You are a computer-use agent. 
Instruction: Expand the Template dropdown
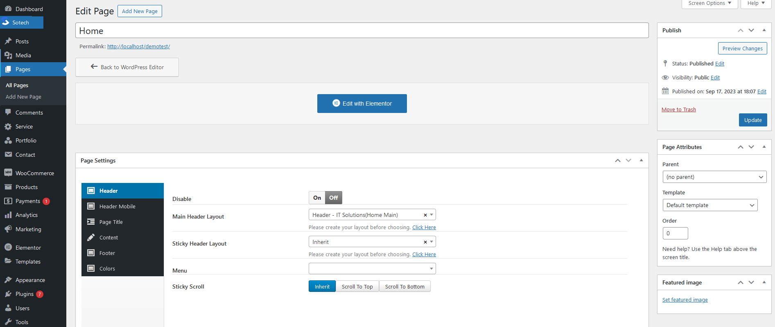709,205
